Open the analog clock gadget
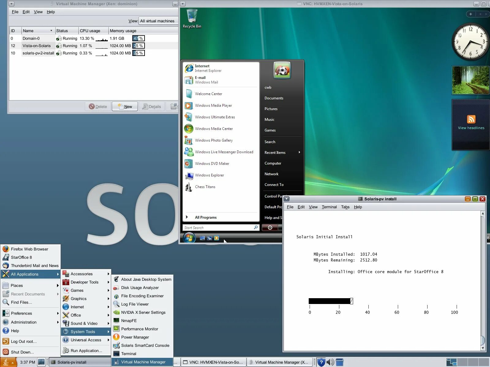 tap(470, 41)
